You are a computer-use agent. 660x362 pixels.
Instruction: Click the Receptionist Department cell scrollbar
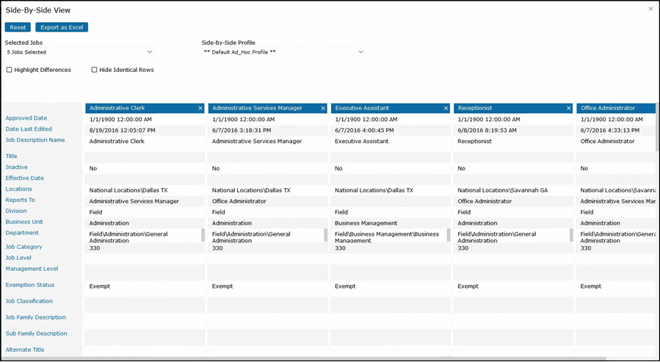[571, 235]
